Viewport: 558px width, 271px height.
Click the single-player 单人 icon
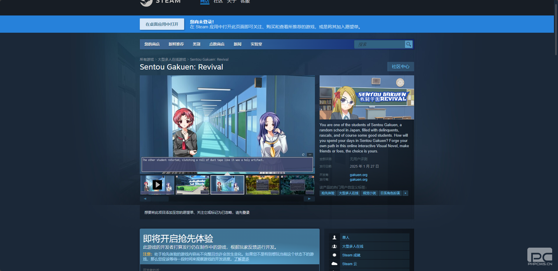tap(334, 237)
